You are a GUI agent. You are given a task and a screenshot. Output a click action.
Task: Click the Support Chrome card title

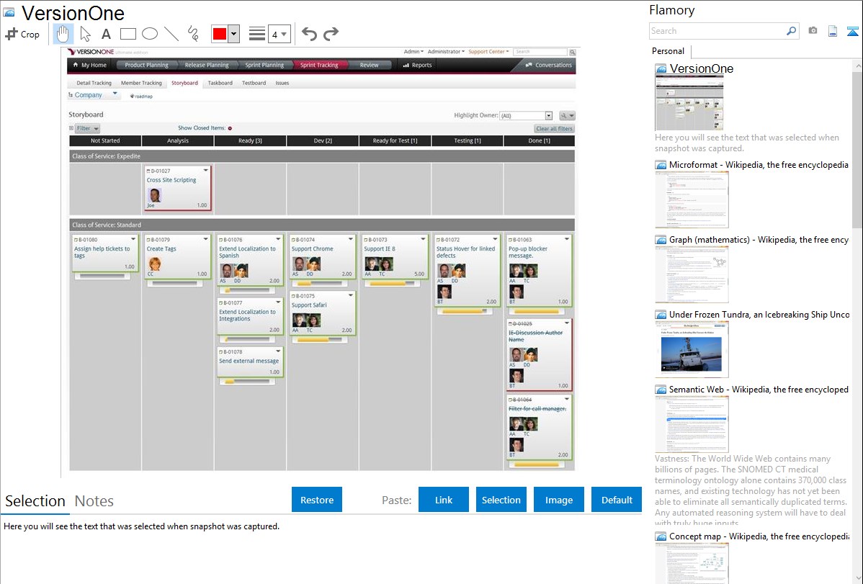click(312, 248)
